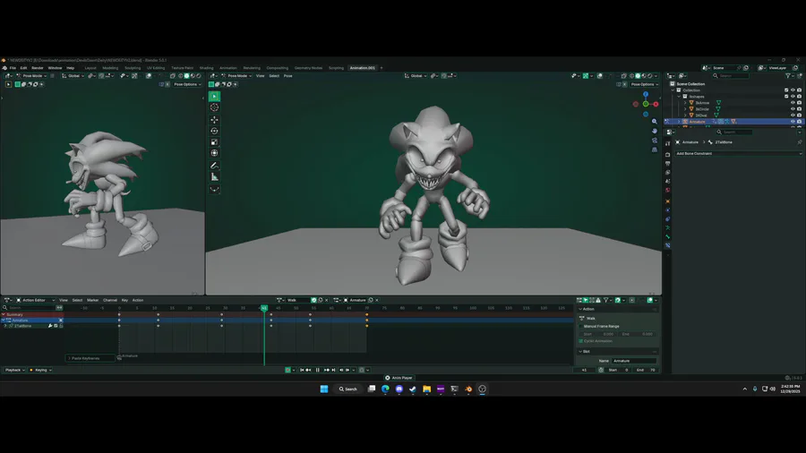The width and height of the screenshot is (806, 453).
Task: Open Action Editor mode dropdown
Action: pos(35,300)
